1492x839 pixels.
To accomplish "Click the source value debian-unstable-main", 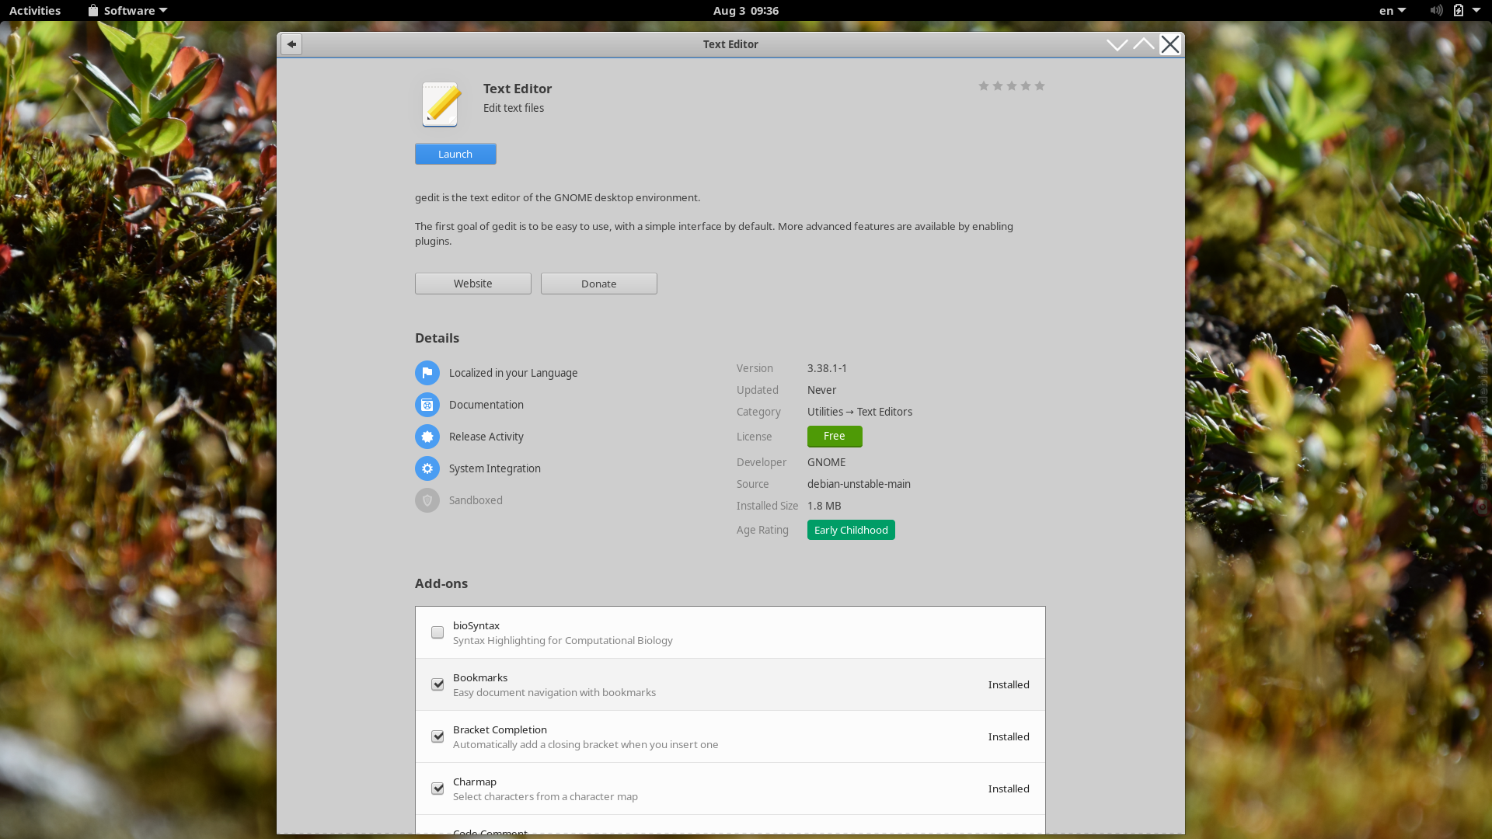I will (859, 484).
